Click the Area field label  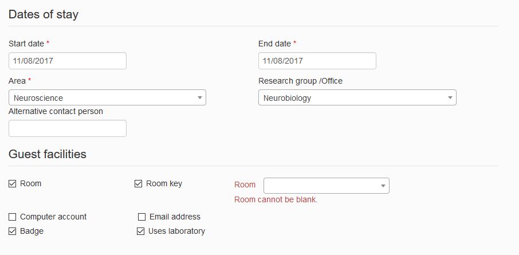17,81
